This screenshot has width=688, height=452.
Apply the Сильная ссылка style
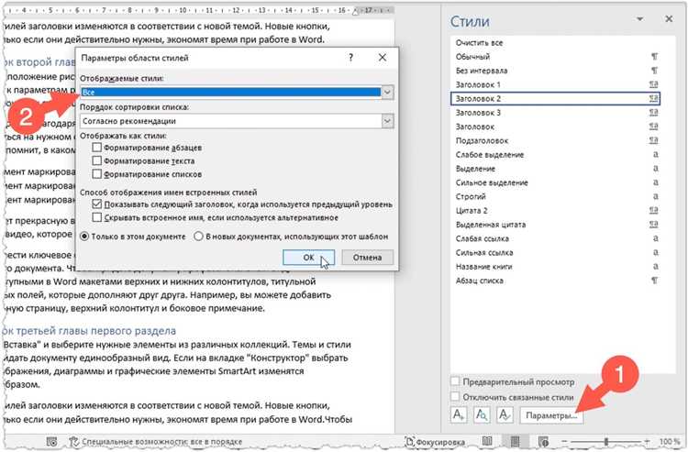(x=556, y=252)
